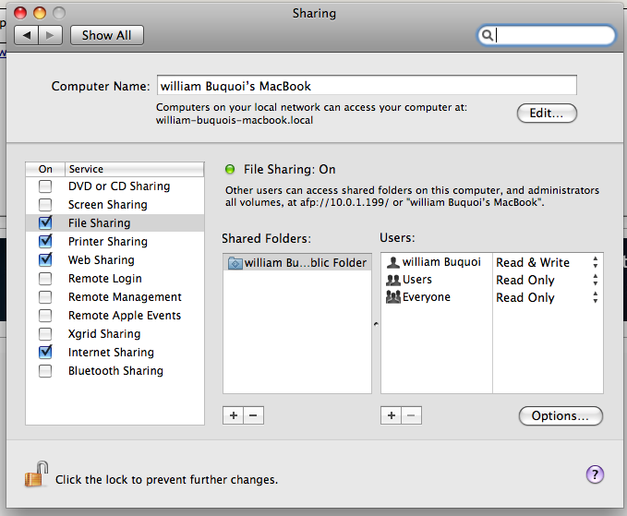The width and height of the screenshot is (627, 516).
Task: Click the Computer Name text field
Action: [367, 86]
